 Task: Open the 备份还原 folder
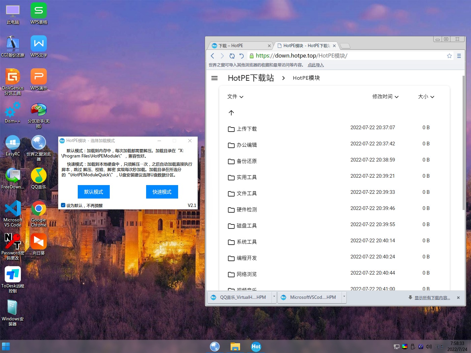(247, 161)
